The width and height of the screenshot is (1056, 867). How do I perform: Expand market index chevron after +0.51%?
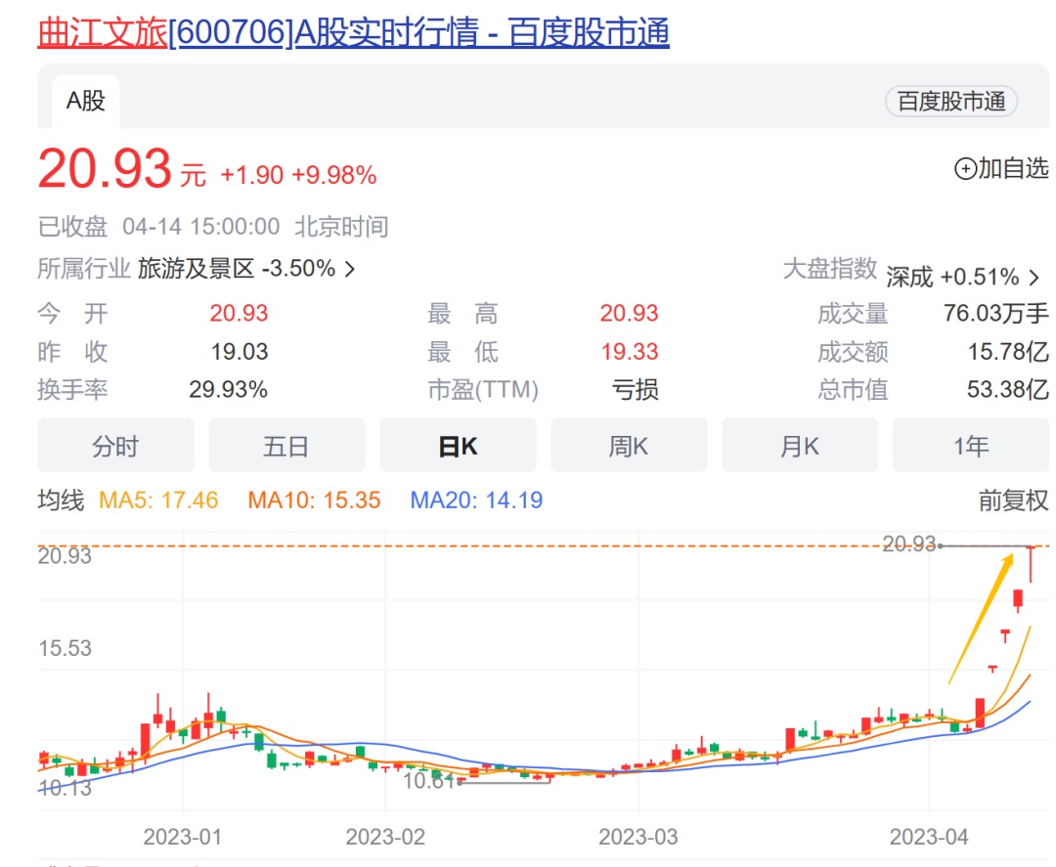(1034, 277)
